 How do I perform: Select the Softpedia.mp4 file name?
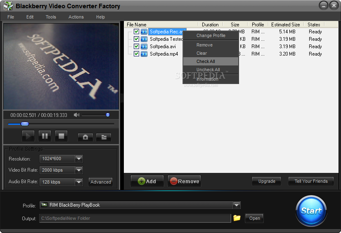coord(164,54)
